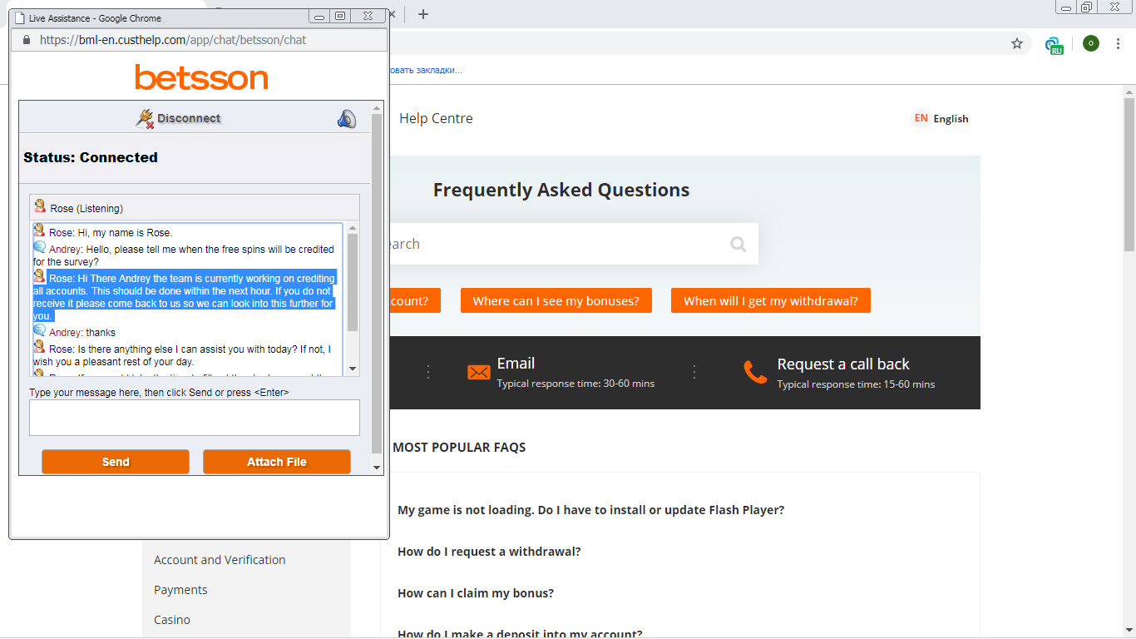Click Rose's 'Is there anything else' message
1136x639 pixels.
pyautogui.click(x=182, y=355)
